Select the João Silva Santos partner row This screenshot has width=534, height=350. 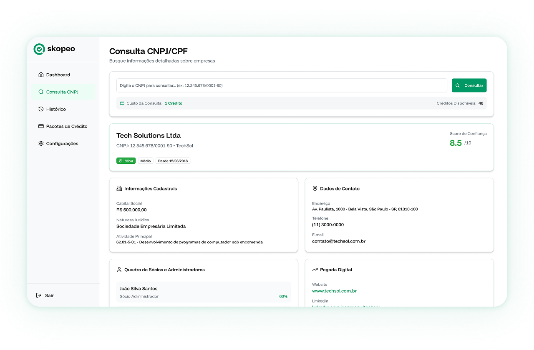(204, 292)
